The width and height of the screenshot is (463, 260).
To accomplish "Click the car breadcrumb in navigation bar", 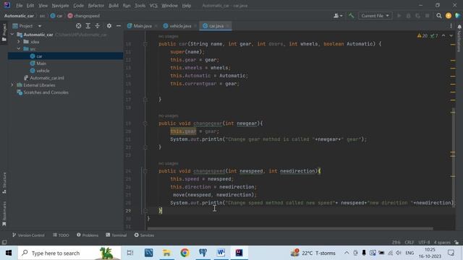I will 56,16.
